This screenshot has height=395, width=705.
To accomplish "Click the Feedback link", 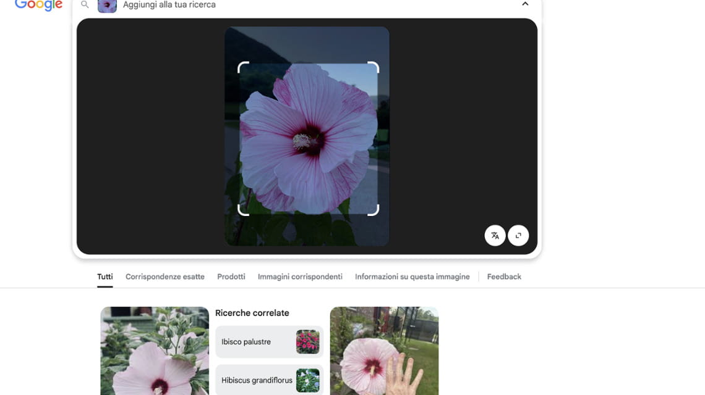I will click(x=504, y=276).
